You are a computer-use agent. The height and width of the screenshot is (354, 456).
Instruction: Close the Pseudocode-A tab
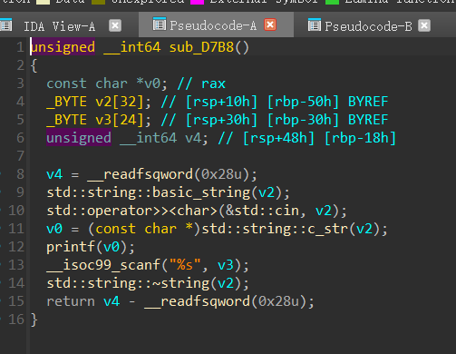(270, 25)
